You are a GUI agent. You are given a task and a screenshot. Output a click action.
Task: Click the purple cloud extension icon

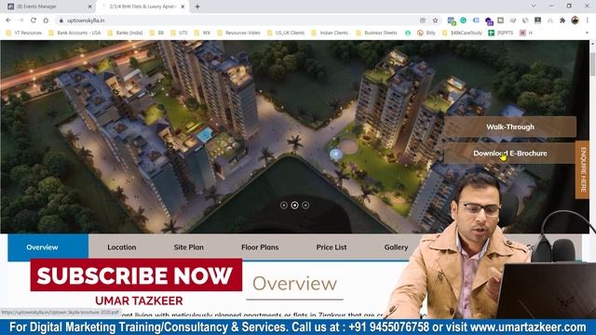[x=489, y=20]
